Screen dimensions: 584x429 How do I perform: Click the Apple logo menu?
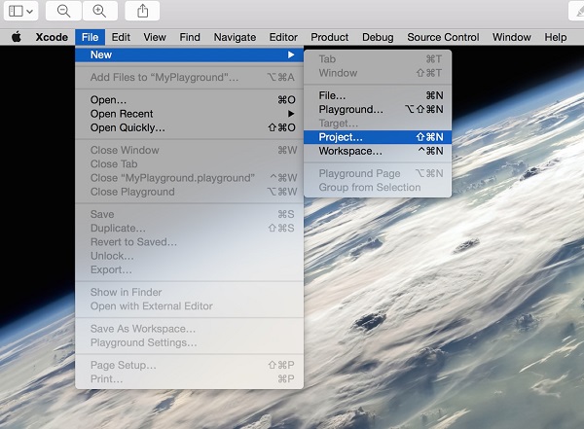17,37
